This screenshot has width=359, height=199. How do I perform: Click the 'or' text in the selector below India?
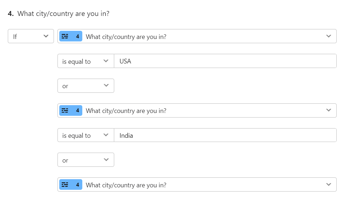coord(65,161)
